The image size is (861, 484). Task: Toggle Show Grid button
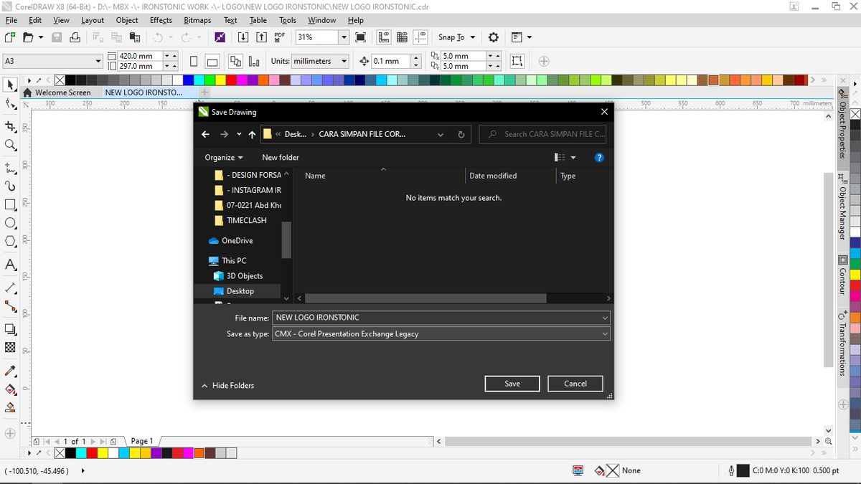(402, 37)
